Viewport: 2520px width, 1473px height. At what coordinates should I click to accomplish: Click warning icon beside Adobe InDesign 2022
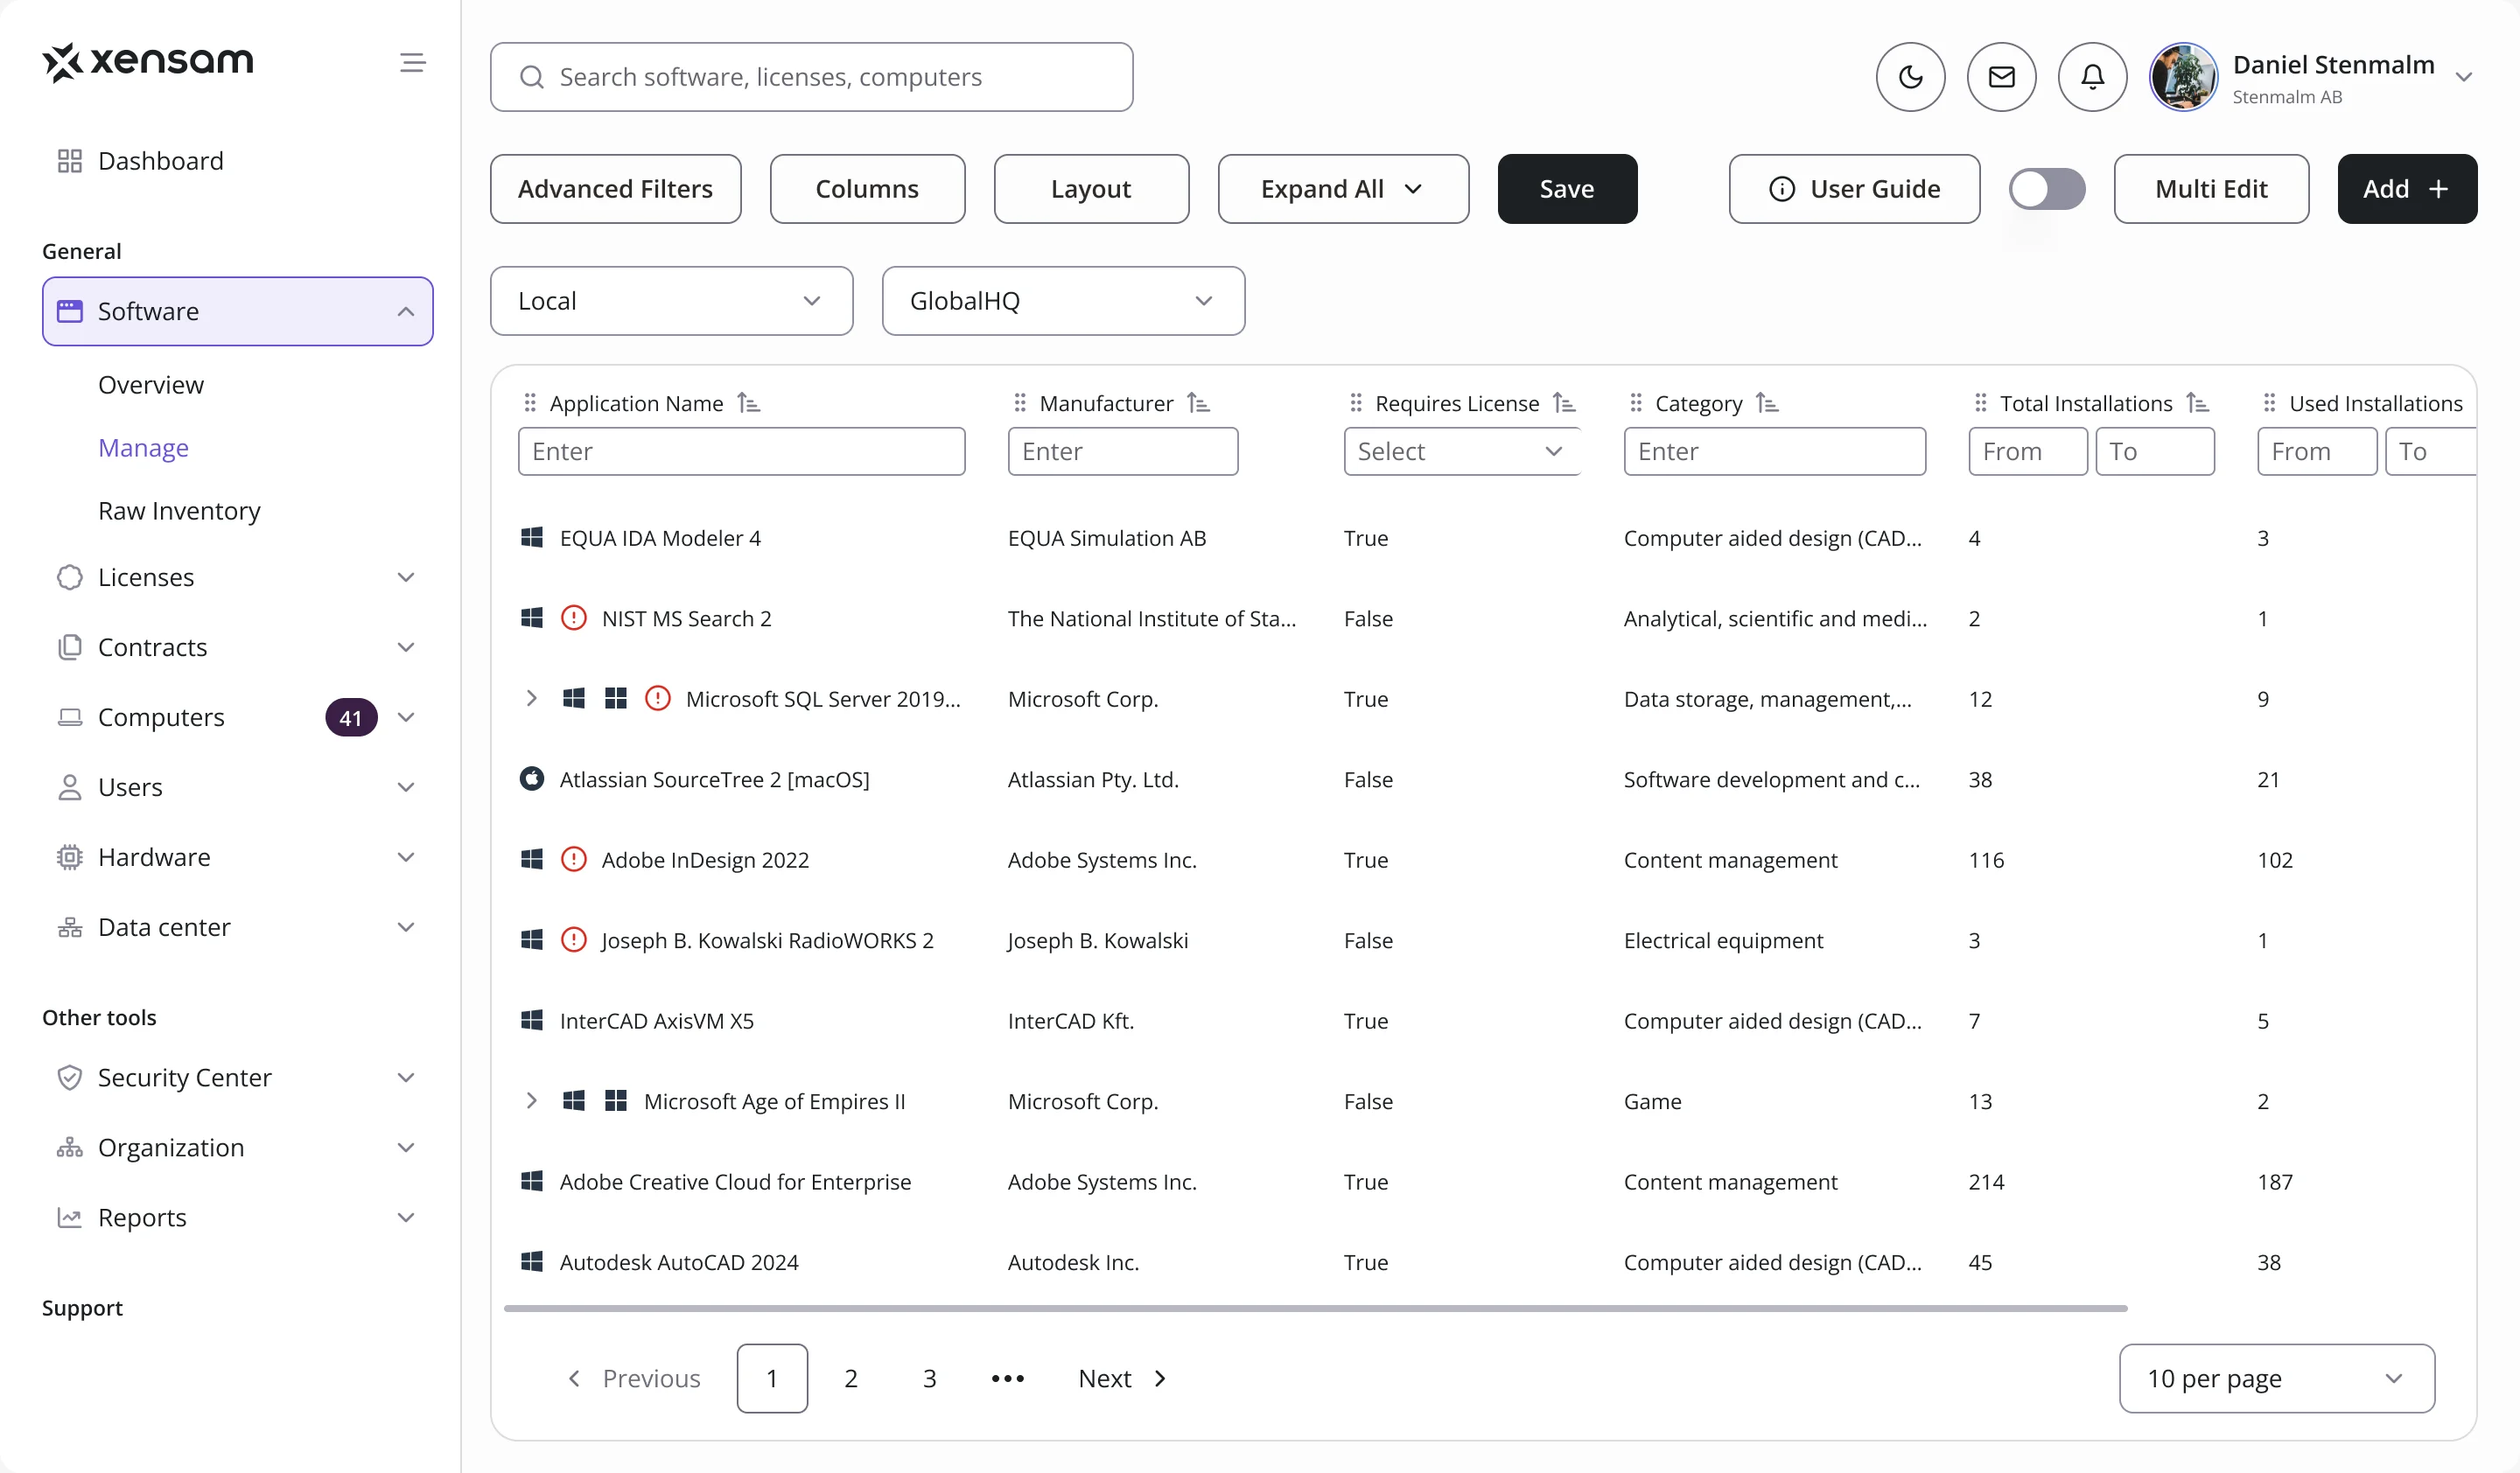tap(574, 860)
